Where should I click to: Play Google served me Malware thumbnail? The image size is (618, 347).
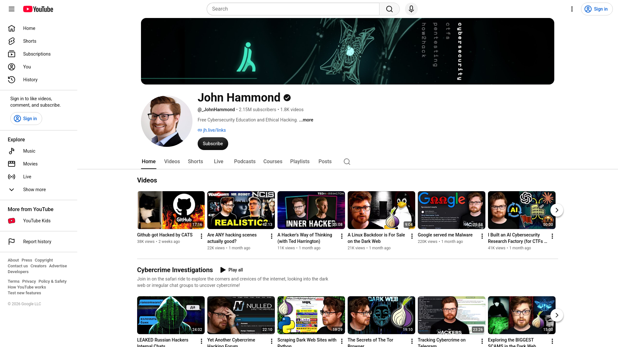click(x=452, y=210)
